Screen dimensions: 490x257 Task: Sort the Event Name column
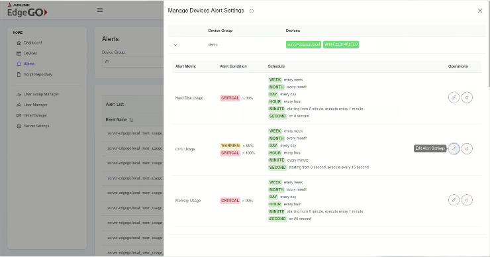[x=130, y=120]
